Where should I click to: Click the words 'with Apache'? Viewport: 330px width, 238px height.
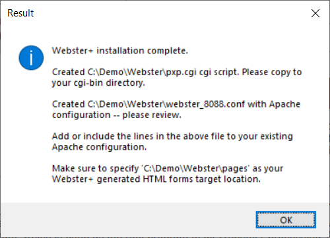(x=274, y=104)
